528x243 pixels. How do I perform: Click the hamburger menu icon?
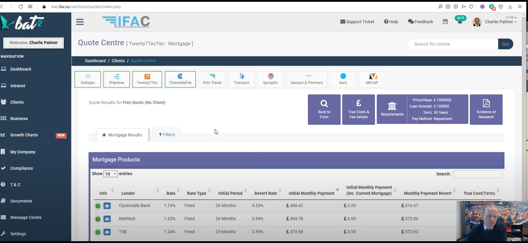point(80,22)
